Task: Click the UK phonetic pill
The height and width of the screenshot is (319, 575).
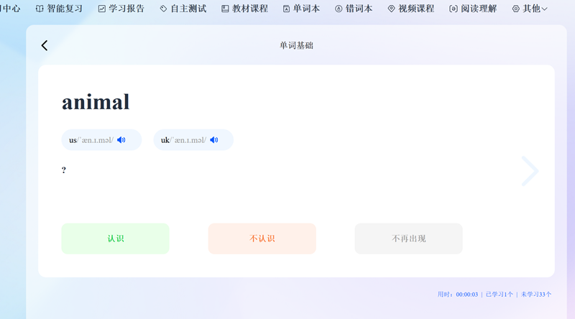Action: pyautogui.click(x=193, y=139)
